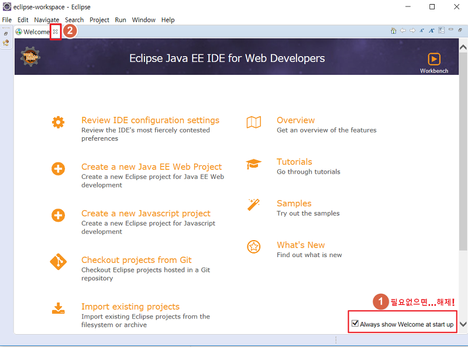Screen dimensions: 468x347
Task: Click the download icon for Import existing projects
Action: [x=58, y=308]
